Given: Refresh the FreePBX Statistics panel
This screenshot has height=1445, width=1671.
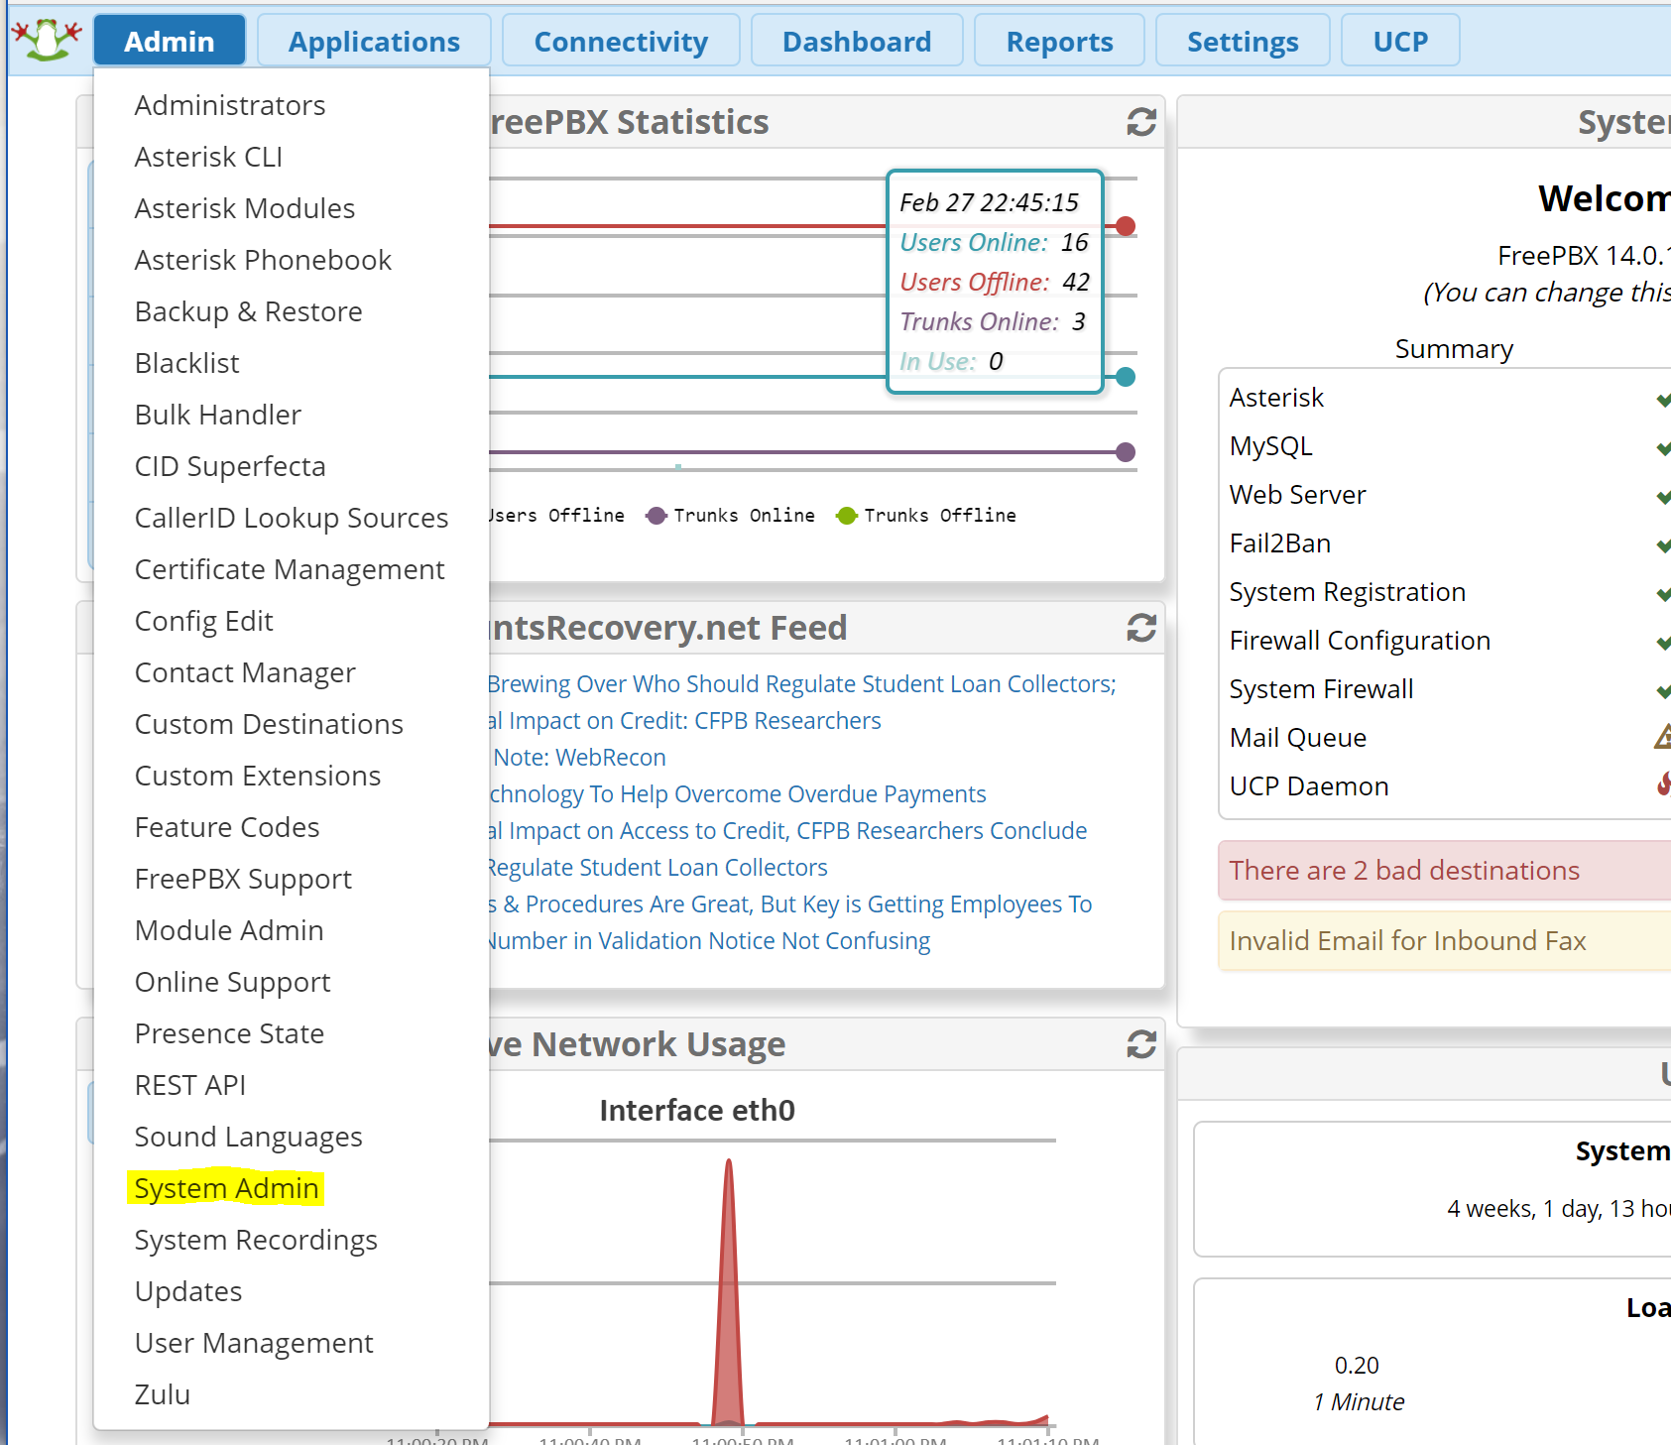Looking at the screenshot, I should click(x=1141, y=122).
